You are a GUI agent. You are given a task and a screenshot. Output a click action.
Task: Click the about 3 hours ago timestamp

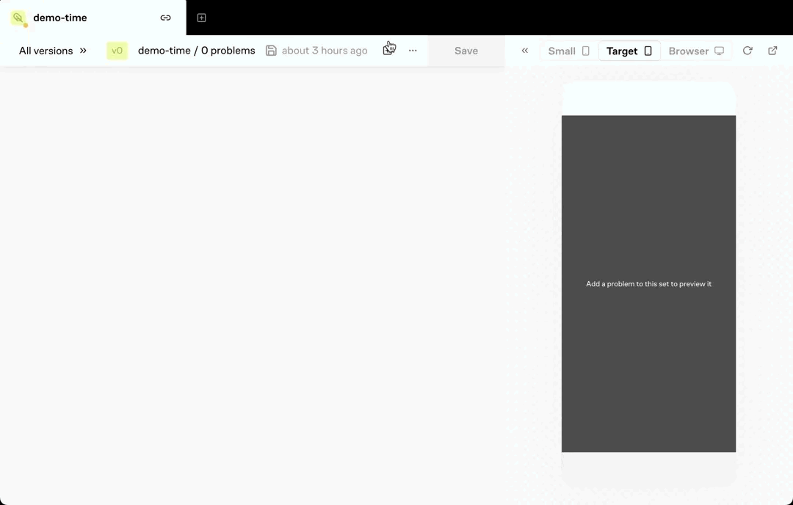pos(325,51)
